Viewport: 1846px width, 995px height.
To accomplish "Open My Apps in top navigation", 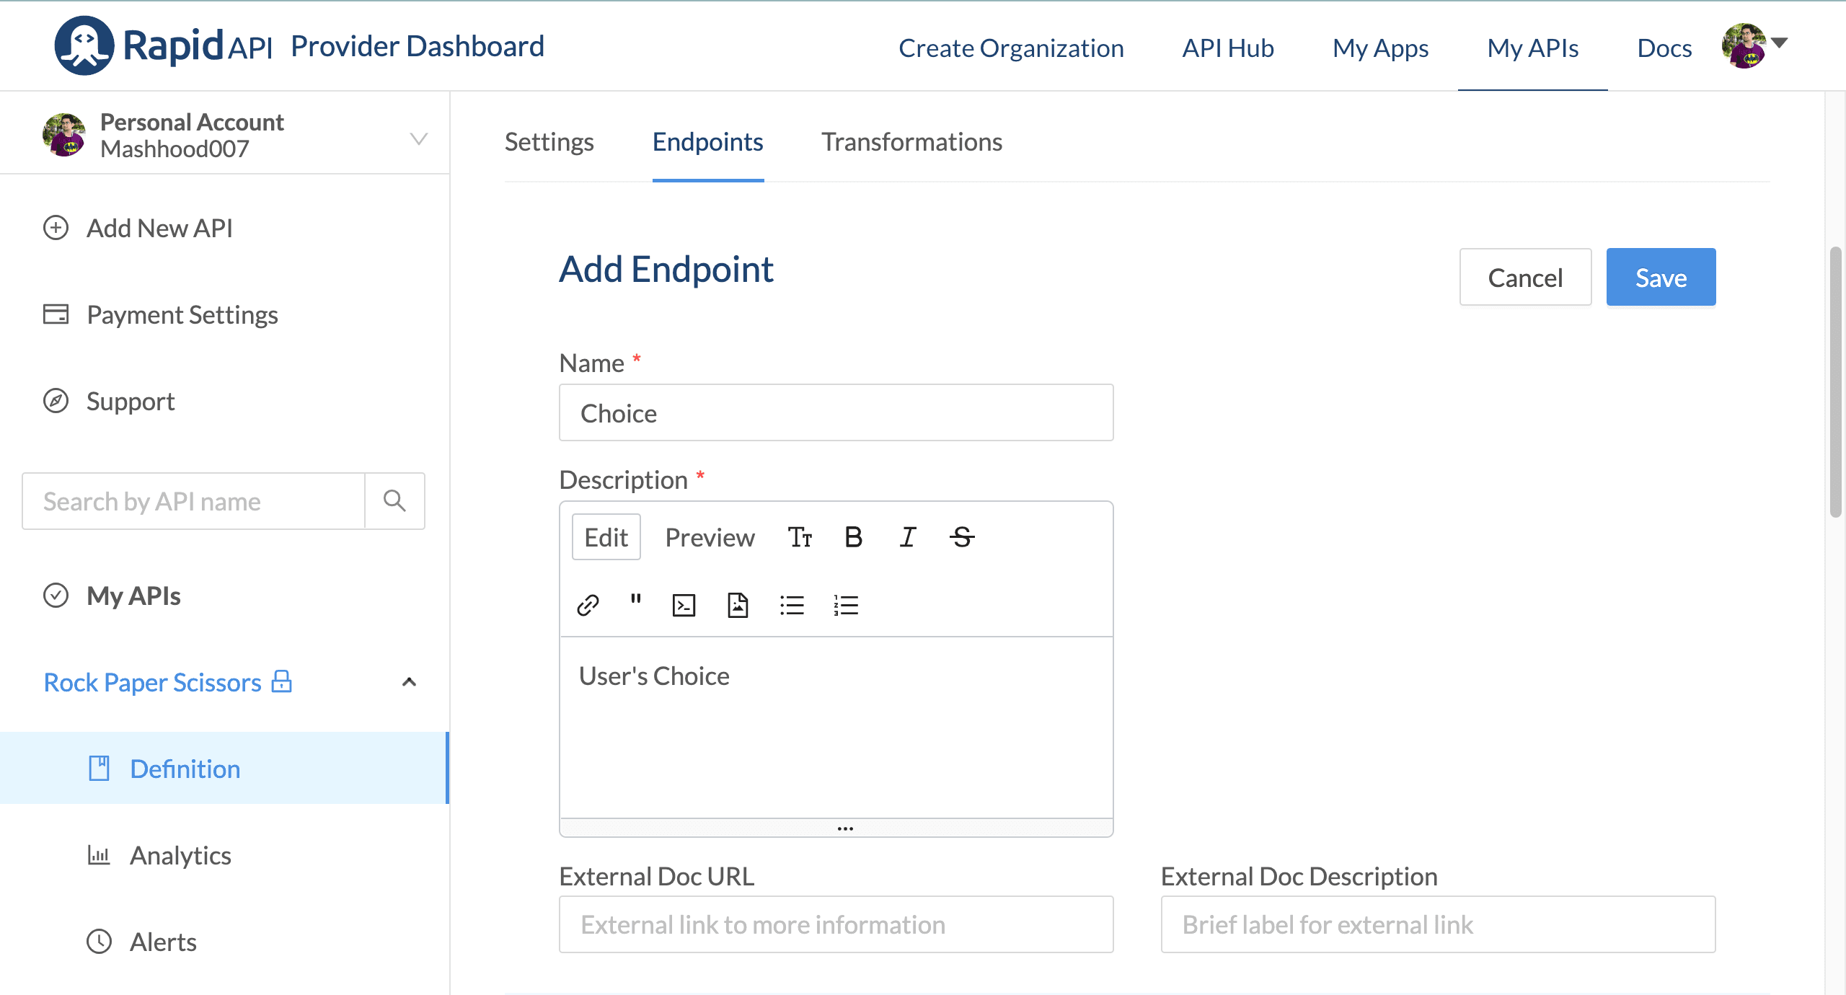I will point(1380,48).
